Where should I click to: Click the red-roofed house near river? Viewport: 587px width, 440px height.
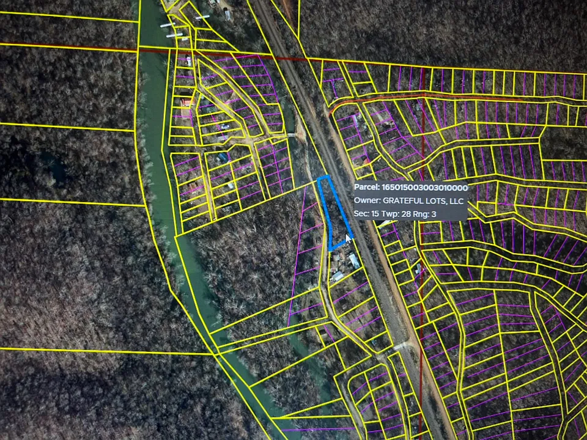(186, 101)
